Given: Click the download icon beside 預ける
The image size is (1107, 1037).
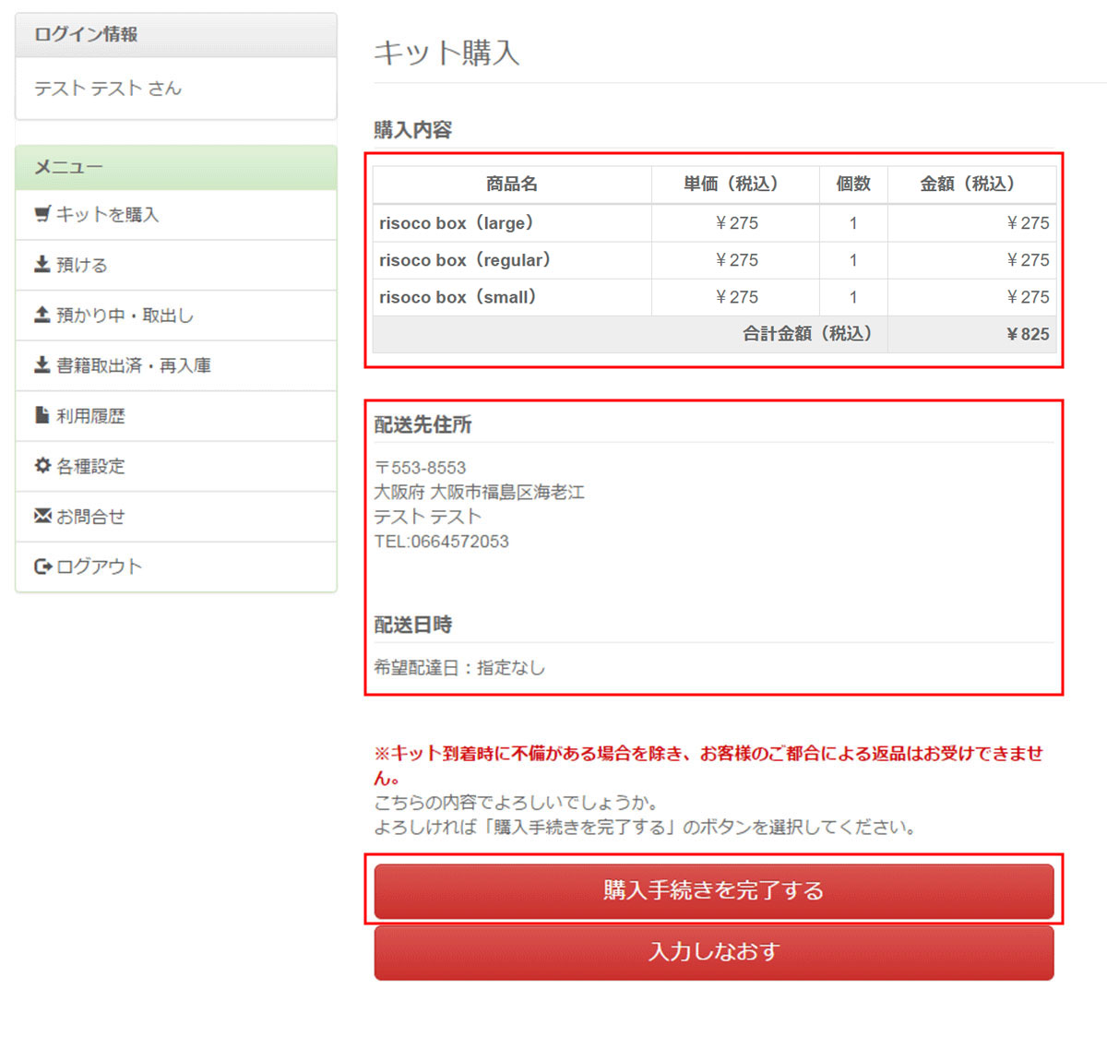Looking at the screenshot, I should coord(42,265).
